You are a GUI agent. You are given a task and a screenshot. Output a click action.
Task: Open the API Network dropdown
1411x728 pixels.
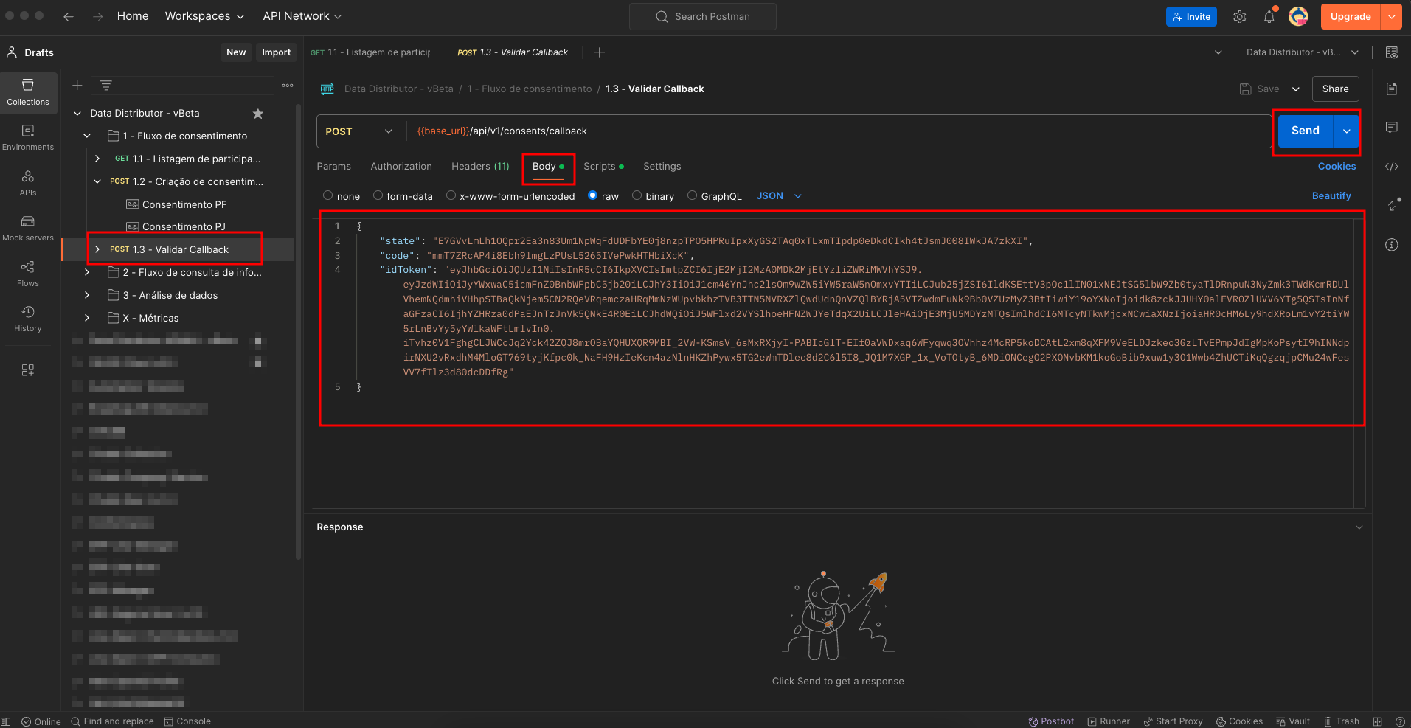point(302,16)
